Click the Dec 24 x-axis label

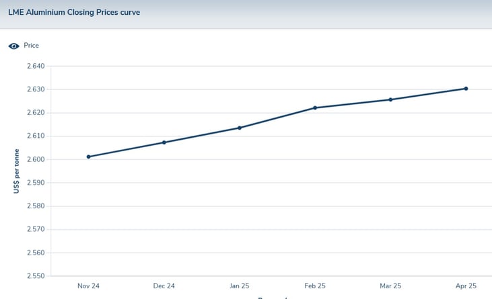pyautogui.click(x=164, y=286)
